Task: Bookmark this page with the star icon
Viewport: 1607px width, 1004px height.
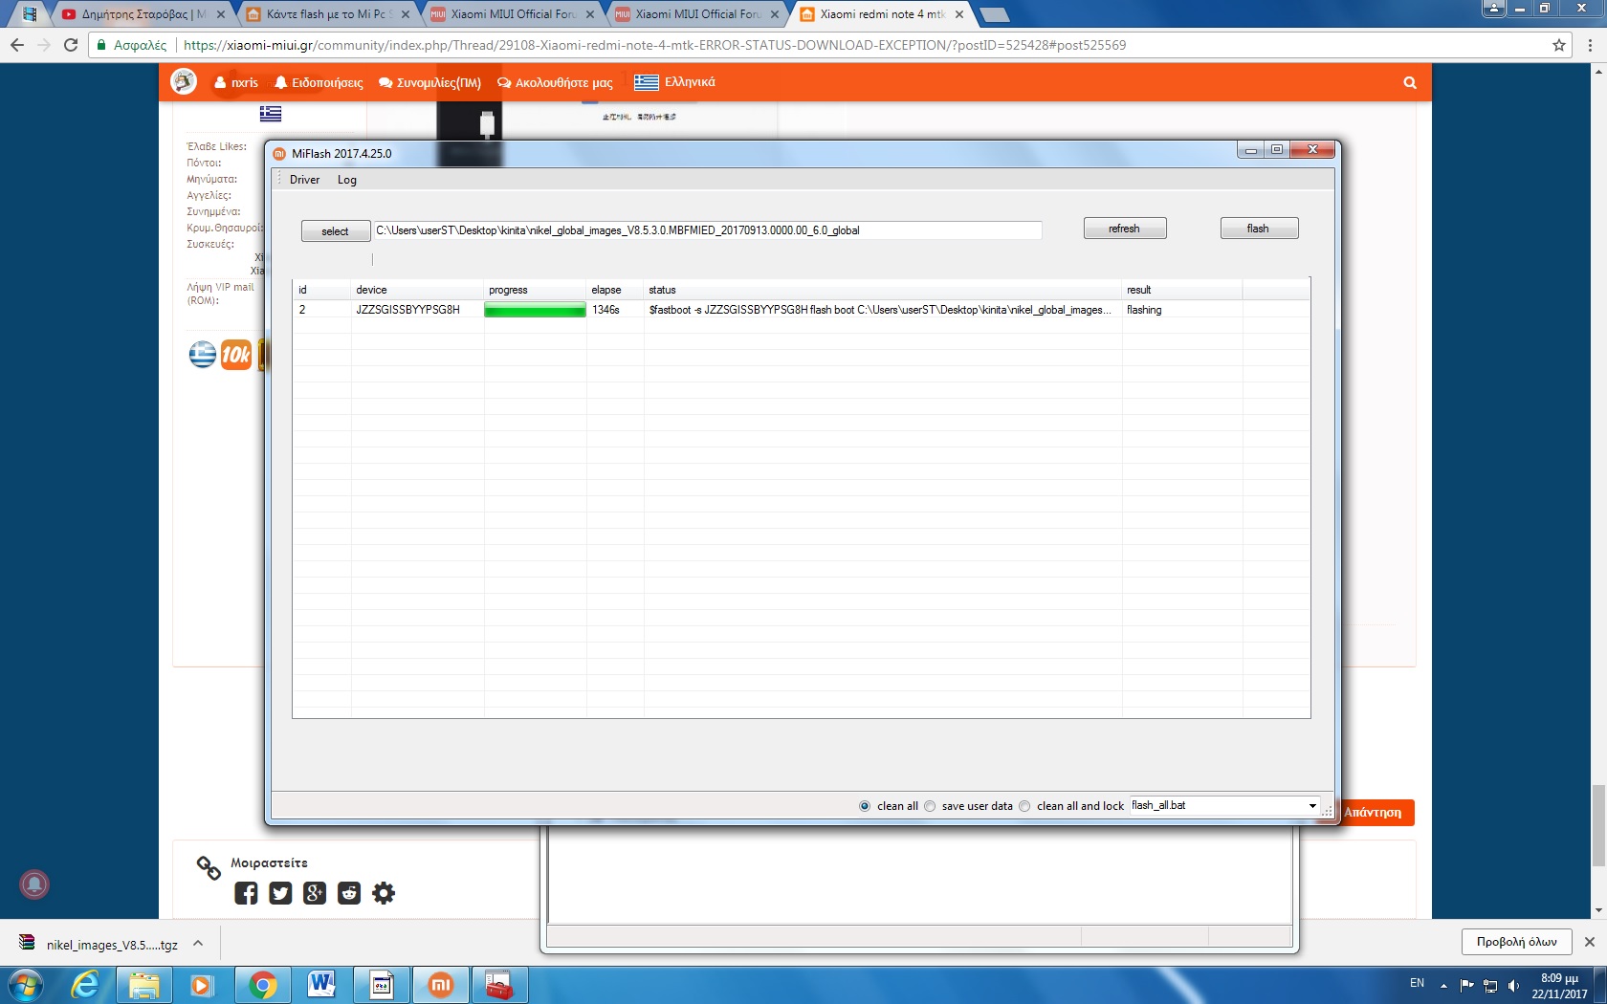Action: coord(1559,45)
